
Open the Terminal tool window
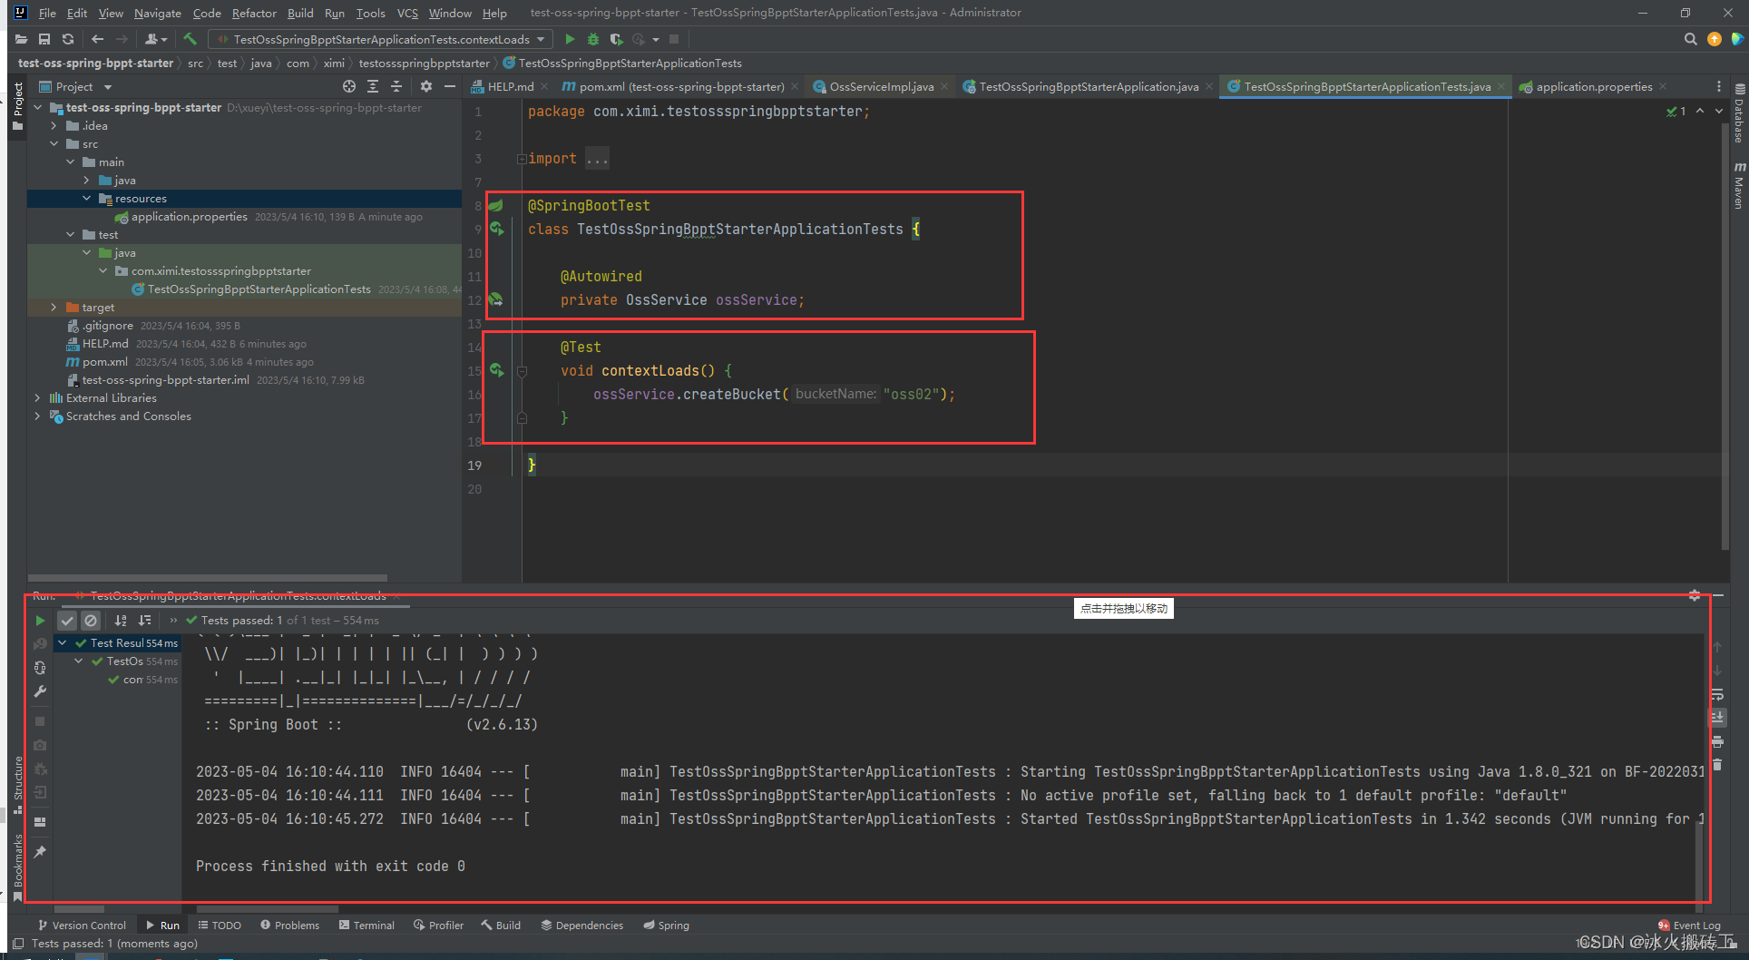pyautogui.click(x=366, y=925)
